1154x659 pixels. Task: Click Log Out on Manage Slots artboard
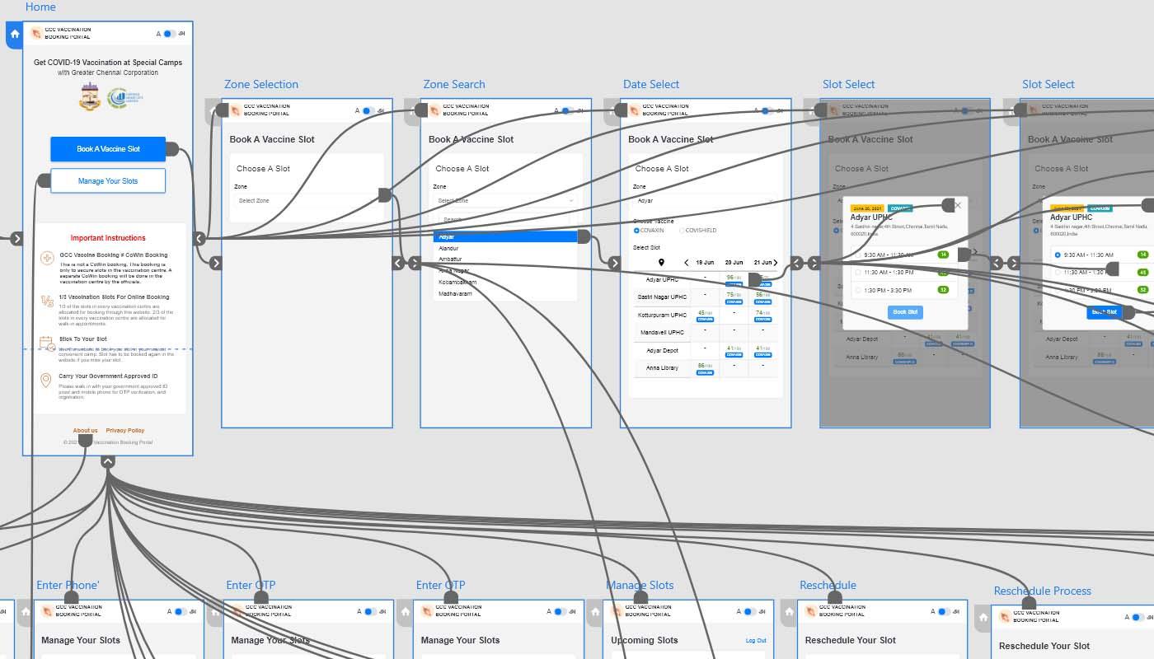point(756,640)
